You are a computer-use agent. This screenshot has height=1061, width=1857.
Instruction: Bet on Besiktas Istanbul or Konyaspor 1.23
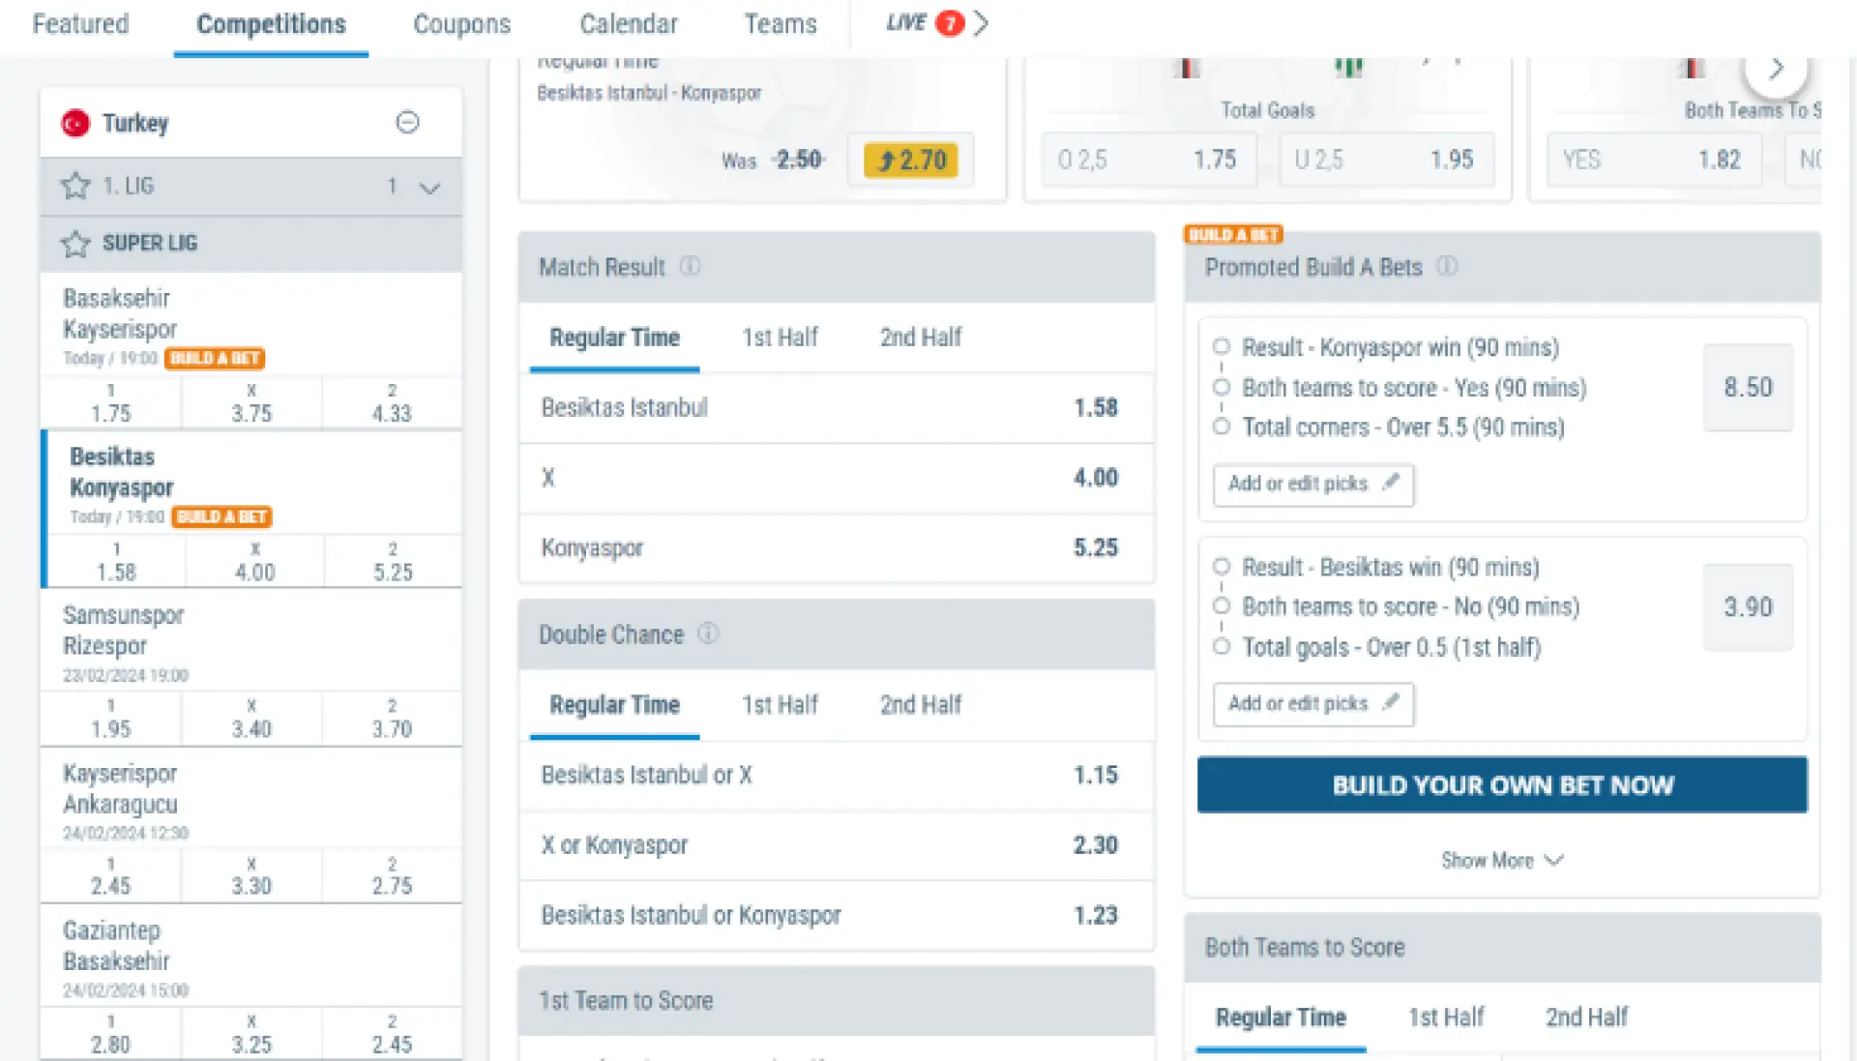pyautogui.click(x=837, y=915)
